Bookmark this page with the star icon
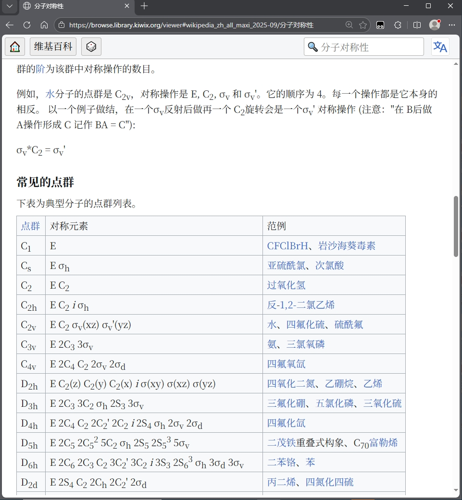462x500 pixels. (363, 25)
